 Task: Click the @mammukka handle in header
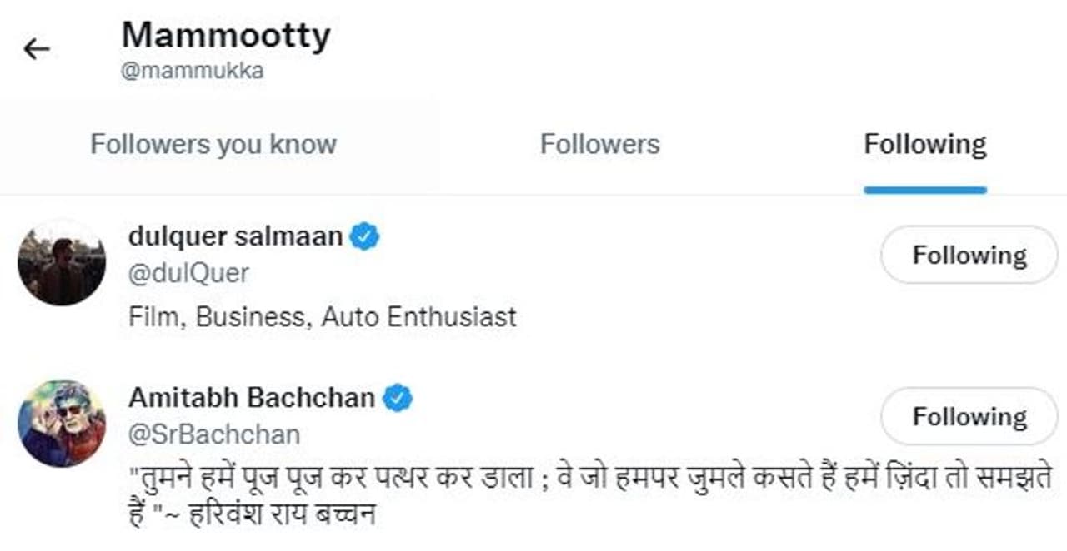pos(193,71)
